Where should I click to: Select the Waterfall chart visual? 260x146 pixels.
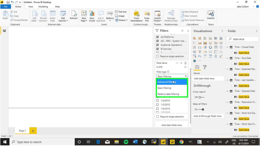pos(194,47)
